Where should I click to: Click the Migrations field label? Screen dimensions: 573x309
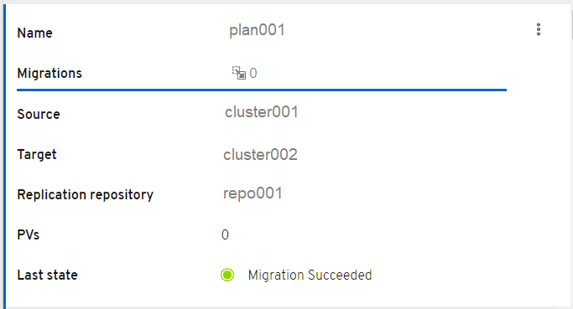point(49,74)
